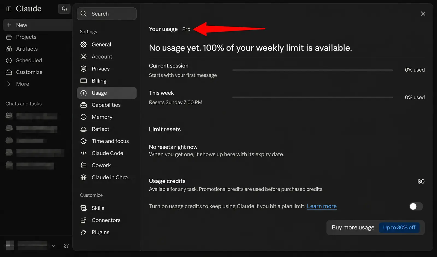Click the "Chats and tasks" heading
The height and width of the screenshot is (257, 437).
(23, 104)
